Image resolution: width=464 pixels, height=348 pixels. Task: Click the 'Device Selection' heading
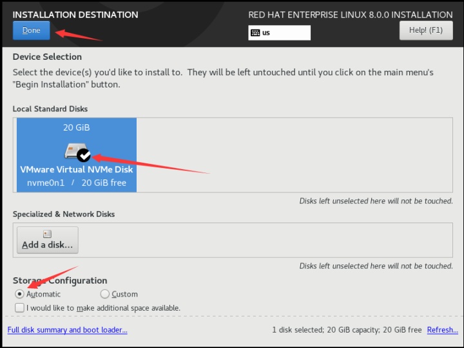point(47,57)
